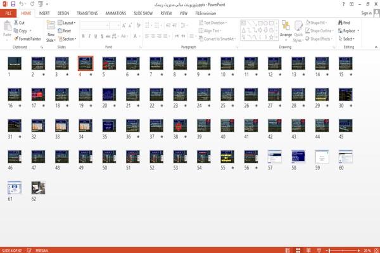Switch to Reading View icon
380x253 pixels.
(x=308, y=250)
